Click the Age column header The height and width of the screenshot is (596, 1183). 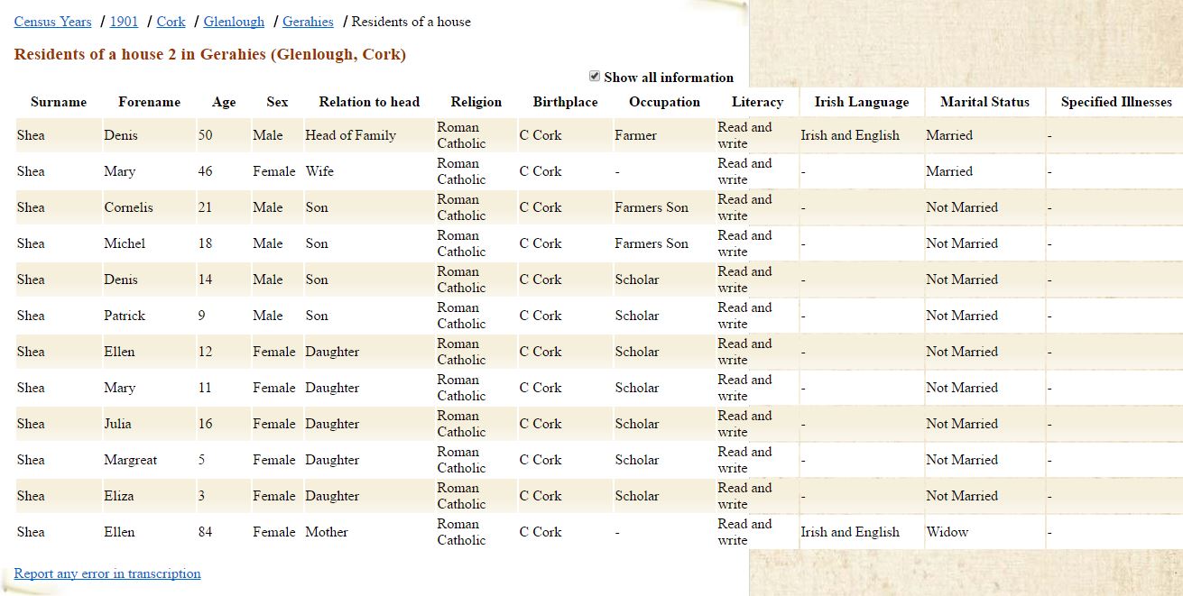coord(224,102)
